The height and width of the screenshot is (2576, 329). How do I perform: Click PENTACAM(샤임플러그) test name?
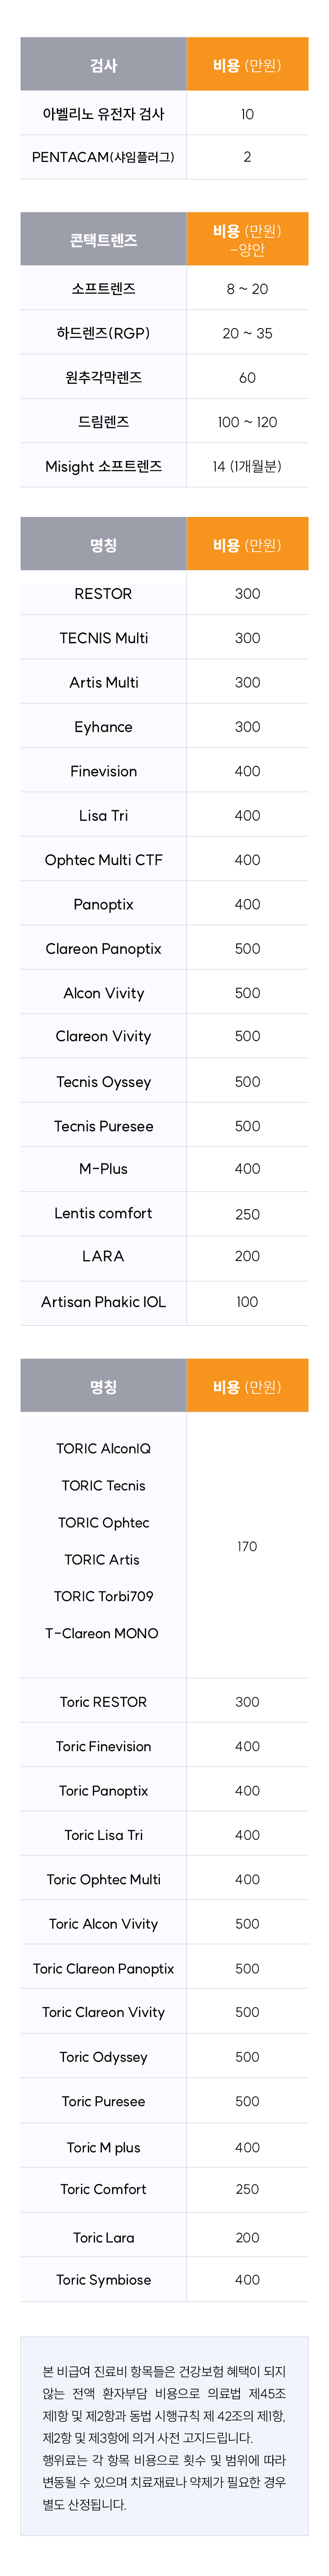coord(103,157)
